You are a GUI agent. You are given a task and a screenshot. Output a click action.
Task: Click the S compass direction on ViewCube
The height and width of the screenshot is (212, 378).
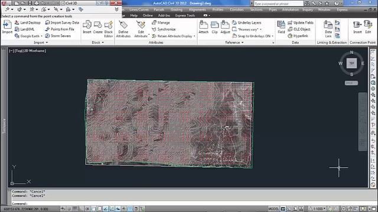[x=351, y=75]
